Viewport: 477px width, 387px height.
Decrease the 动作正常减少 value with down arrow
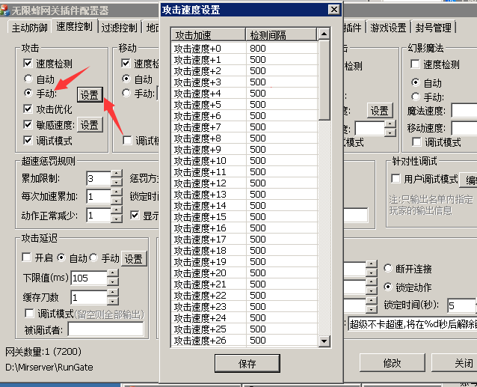(x=116, y=219)
